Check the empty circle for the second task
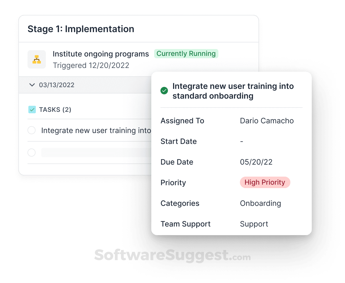 [x=32, y=153]
